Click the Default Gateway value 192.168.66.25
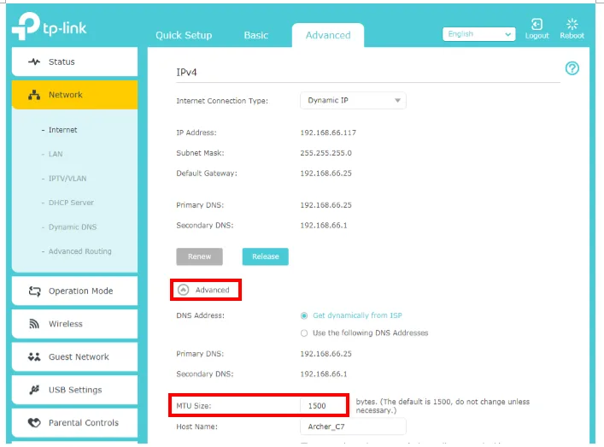 coord(325,174)
